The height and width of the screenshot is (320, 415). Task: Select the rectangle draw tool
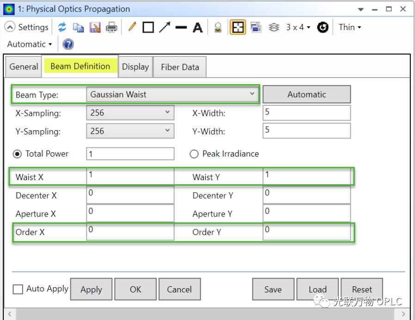pos(148,27)
